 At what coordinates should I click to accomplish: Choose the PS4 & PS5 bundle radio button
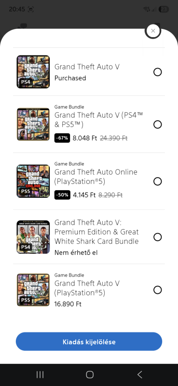click(158, 124)
